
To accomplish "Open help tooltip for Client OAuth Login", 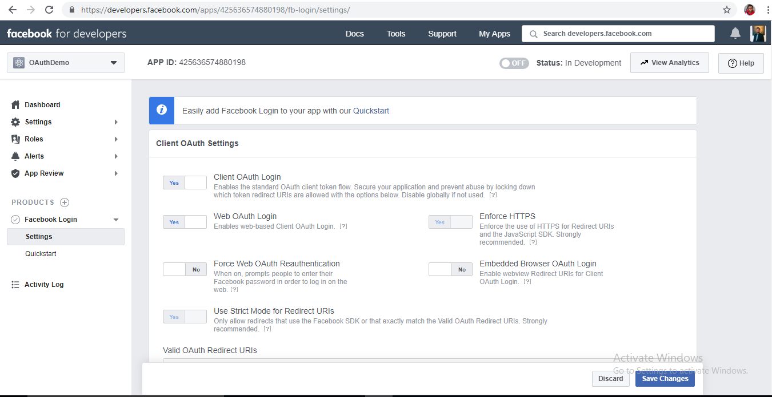I will 493,195.
